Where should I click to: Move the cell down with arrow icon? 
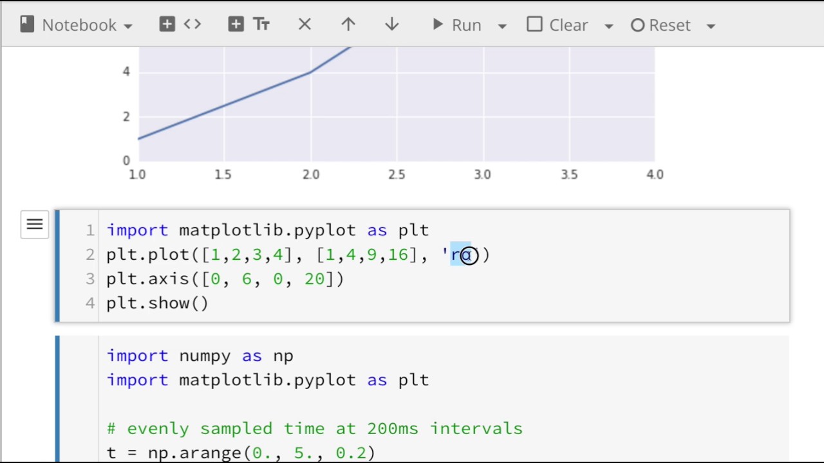(391, 25)
